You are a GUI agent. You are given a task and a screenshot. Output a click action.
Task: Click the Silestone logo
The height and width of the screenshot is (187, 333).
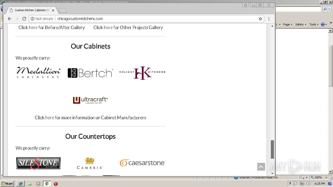pos(39,163)
